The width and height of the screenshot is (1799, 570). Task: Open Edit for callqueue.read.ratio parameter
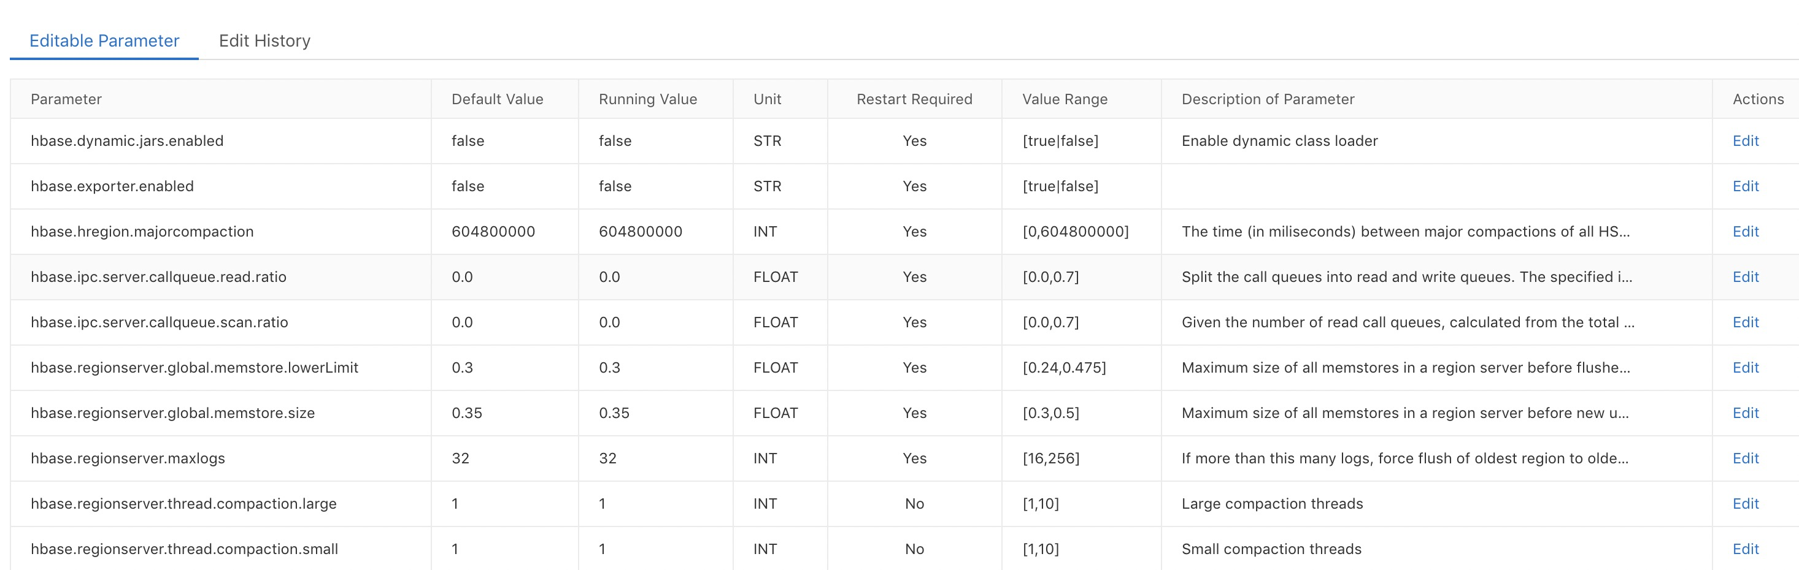pos(1745,277)
